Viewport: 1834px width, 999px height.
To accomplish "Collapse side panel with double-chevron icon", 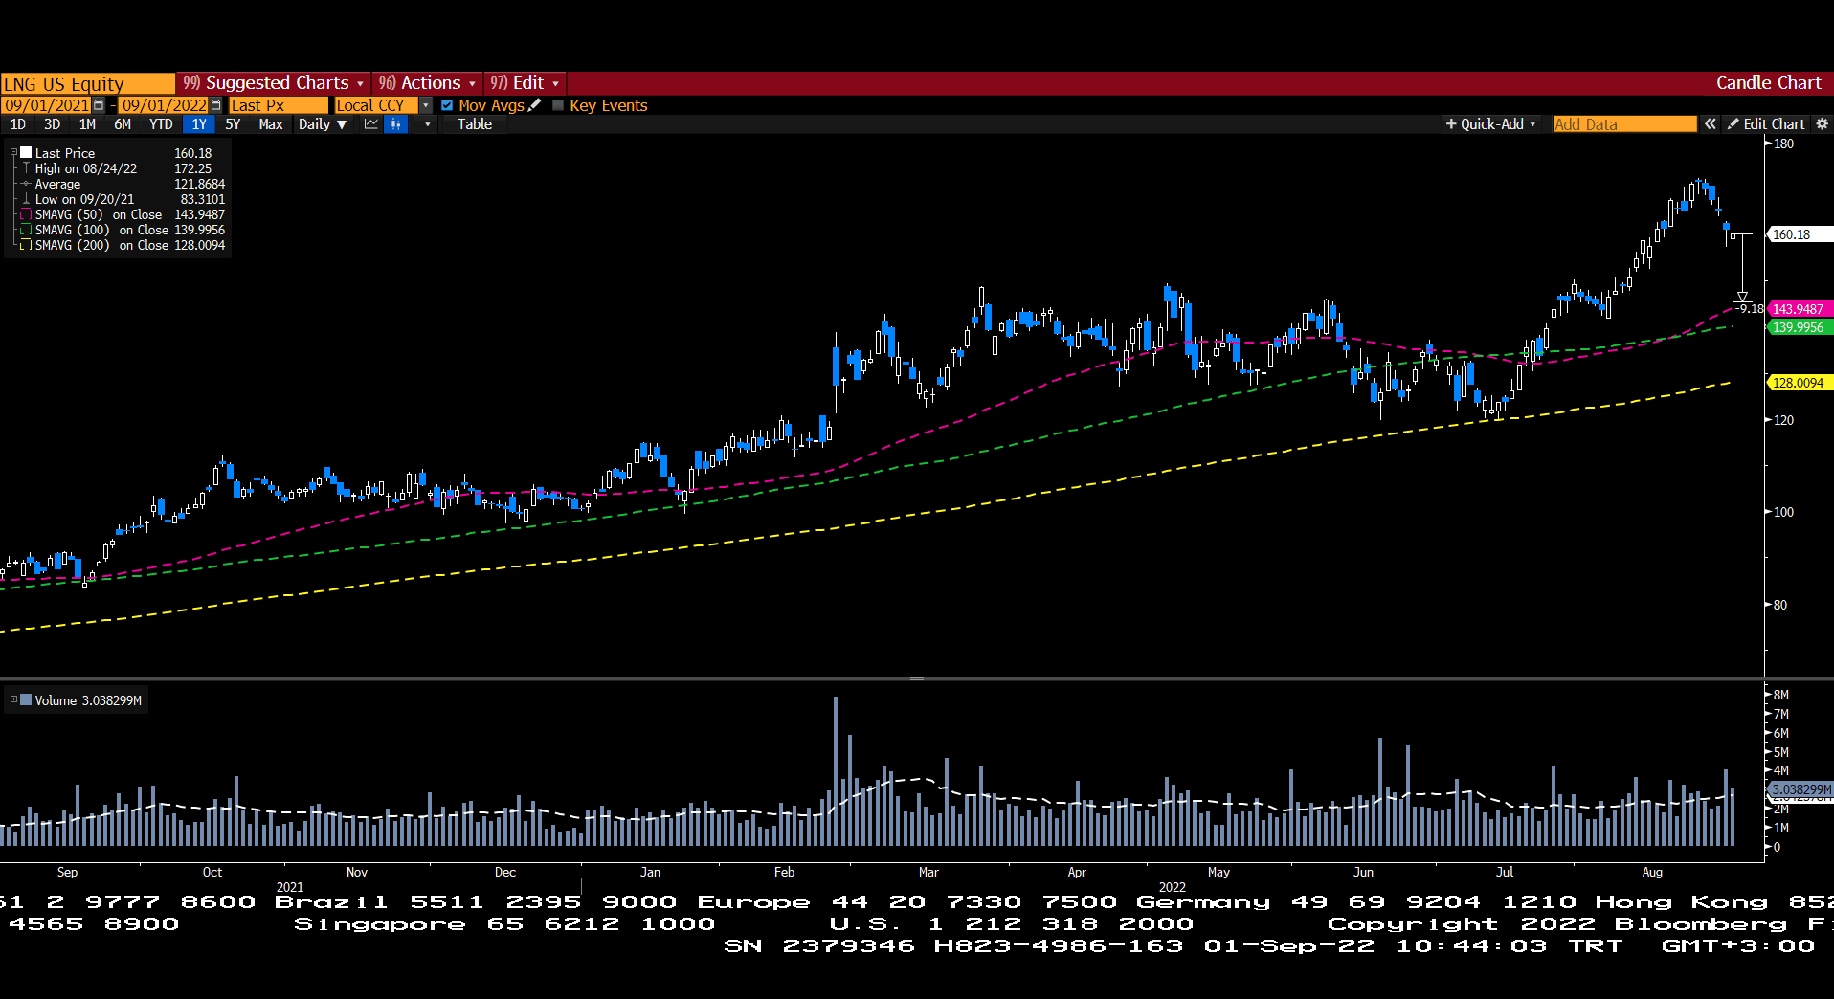I will tap(1710, 124).
